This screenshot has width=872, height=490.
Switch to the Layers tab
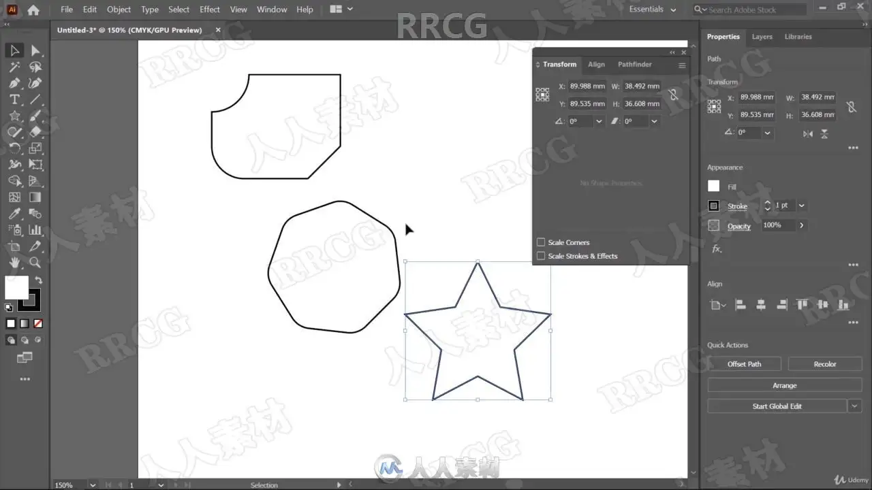762,37
